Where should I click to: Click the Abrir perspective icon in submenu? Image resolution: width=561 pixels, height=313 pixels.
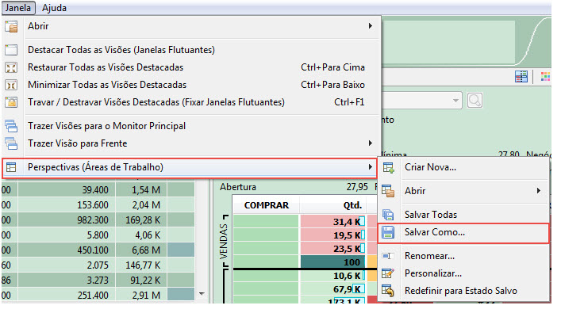pyautogui.click(x=388, y=191)
